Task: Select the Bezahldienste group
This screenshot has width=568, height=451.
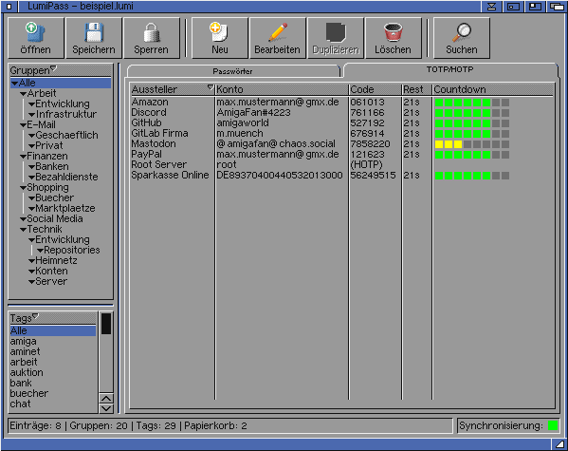Action: (x=66, y=177)
